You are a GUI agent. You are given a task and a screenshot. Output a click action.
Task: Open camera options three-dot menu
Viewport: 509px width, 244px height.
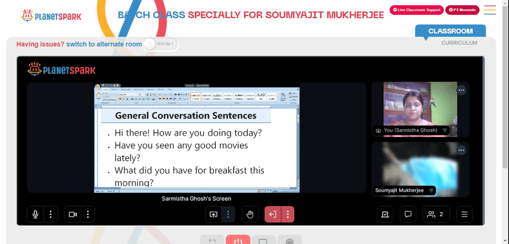(x=88, y=214)
